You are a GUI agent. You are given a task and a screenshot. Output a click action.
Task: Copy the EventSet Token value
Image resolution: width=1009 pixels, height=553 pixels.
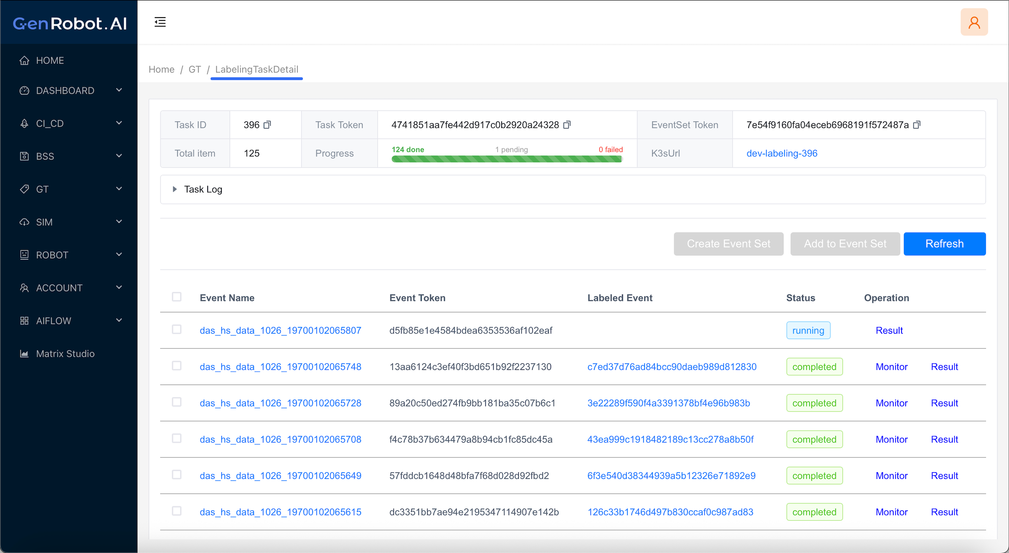917,125
